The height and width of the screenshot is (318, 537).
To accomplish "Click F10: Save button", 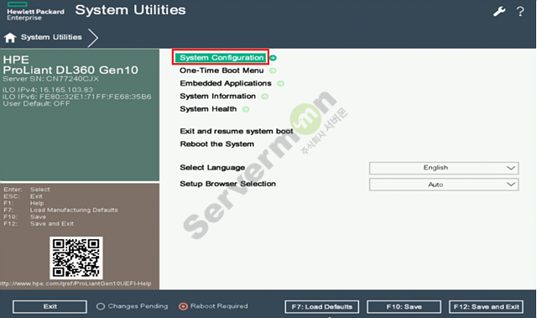I will click(404, 307).
